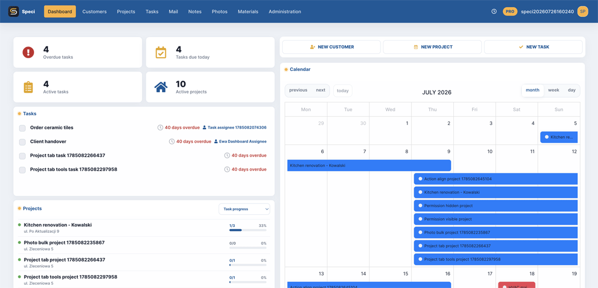Click white dot on Action align project event
This screenshot has width=598, height=288.
pos(420,178)
